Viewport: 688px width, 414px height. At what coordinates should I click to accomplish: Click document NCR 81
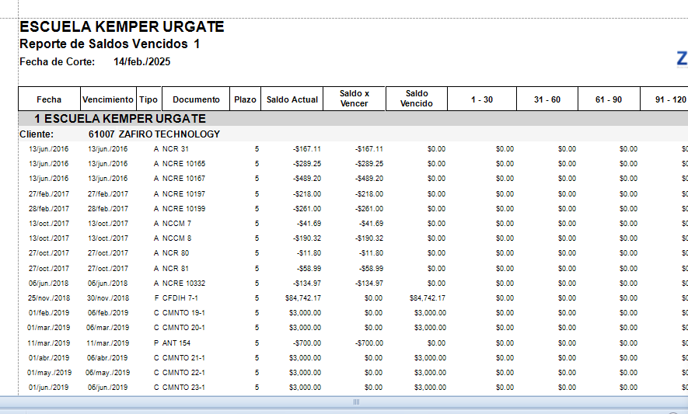tap(176, 269)
